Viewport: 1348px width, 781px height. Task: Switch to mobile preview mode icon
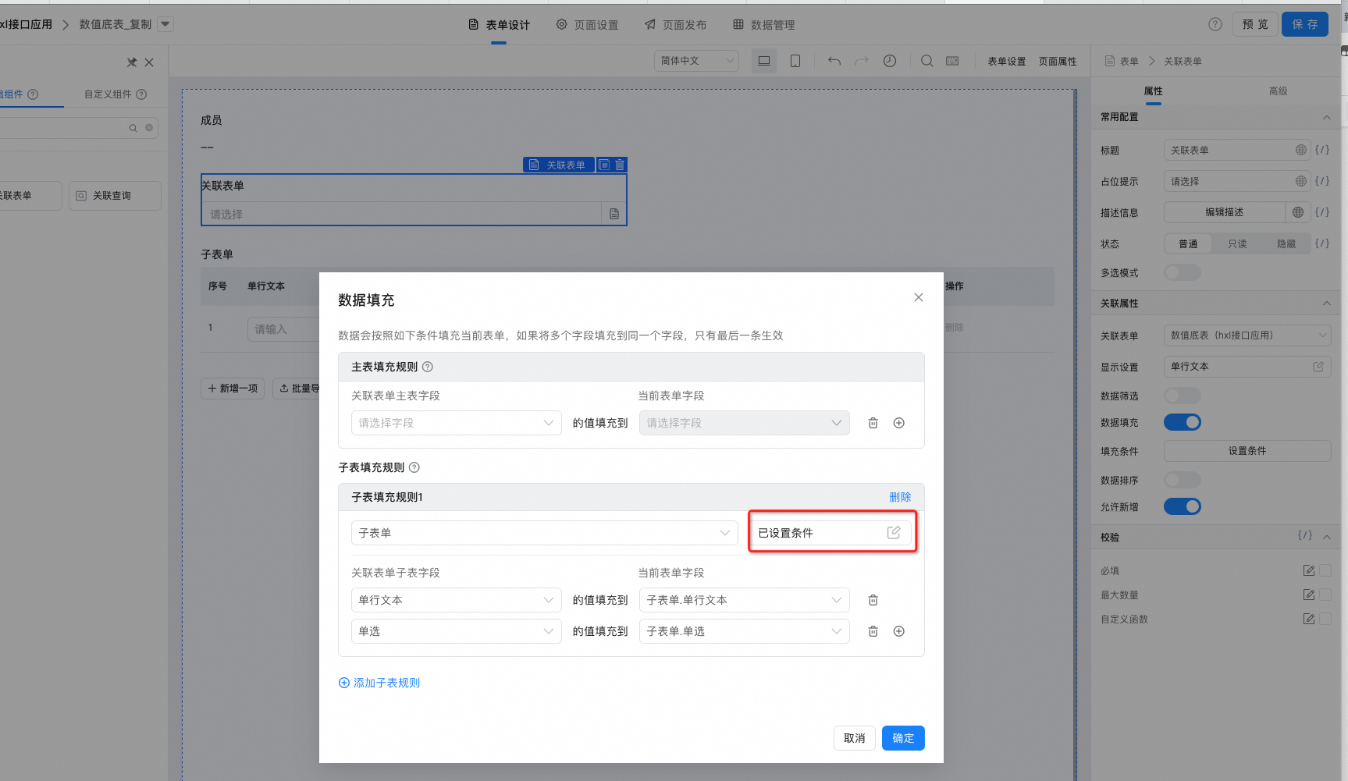(795, 61)
